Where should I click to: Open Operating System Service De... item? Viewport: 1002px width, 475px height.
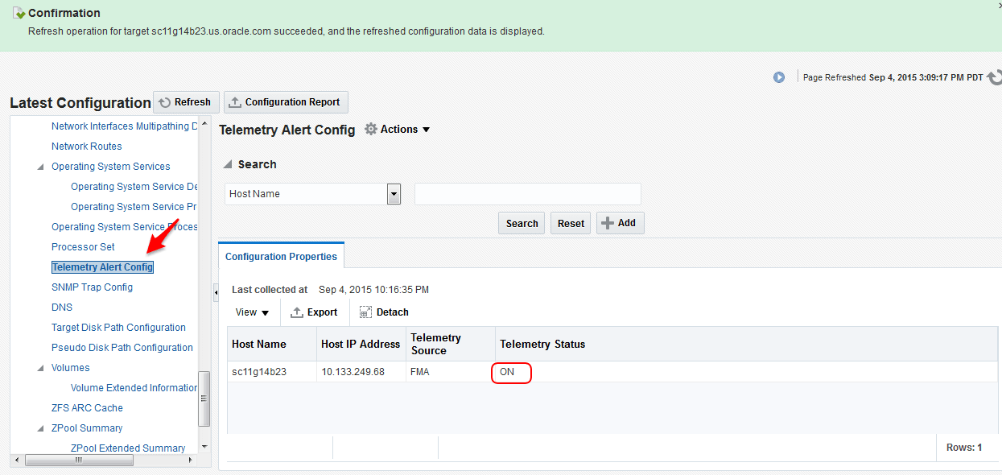tap(134, 187)
